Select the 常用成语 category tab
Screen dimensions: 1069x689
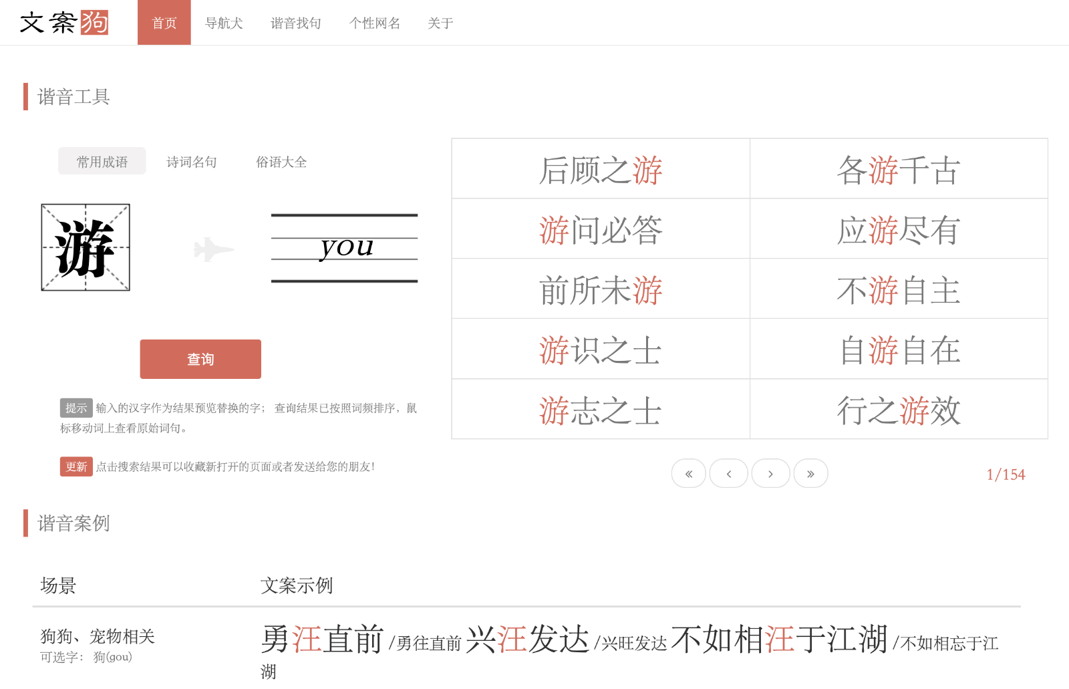tap(102, 162)
